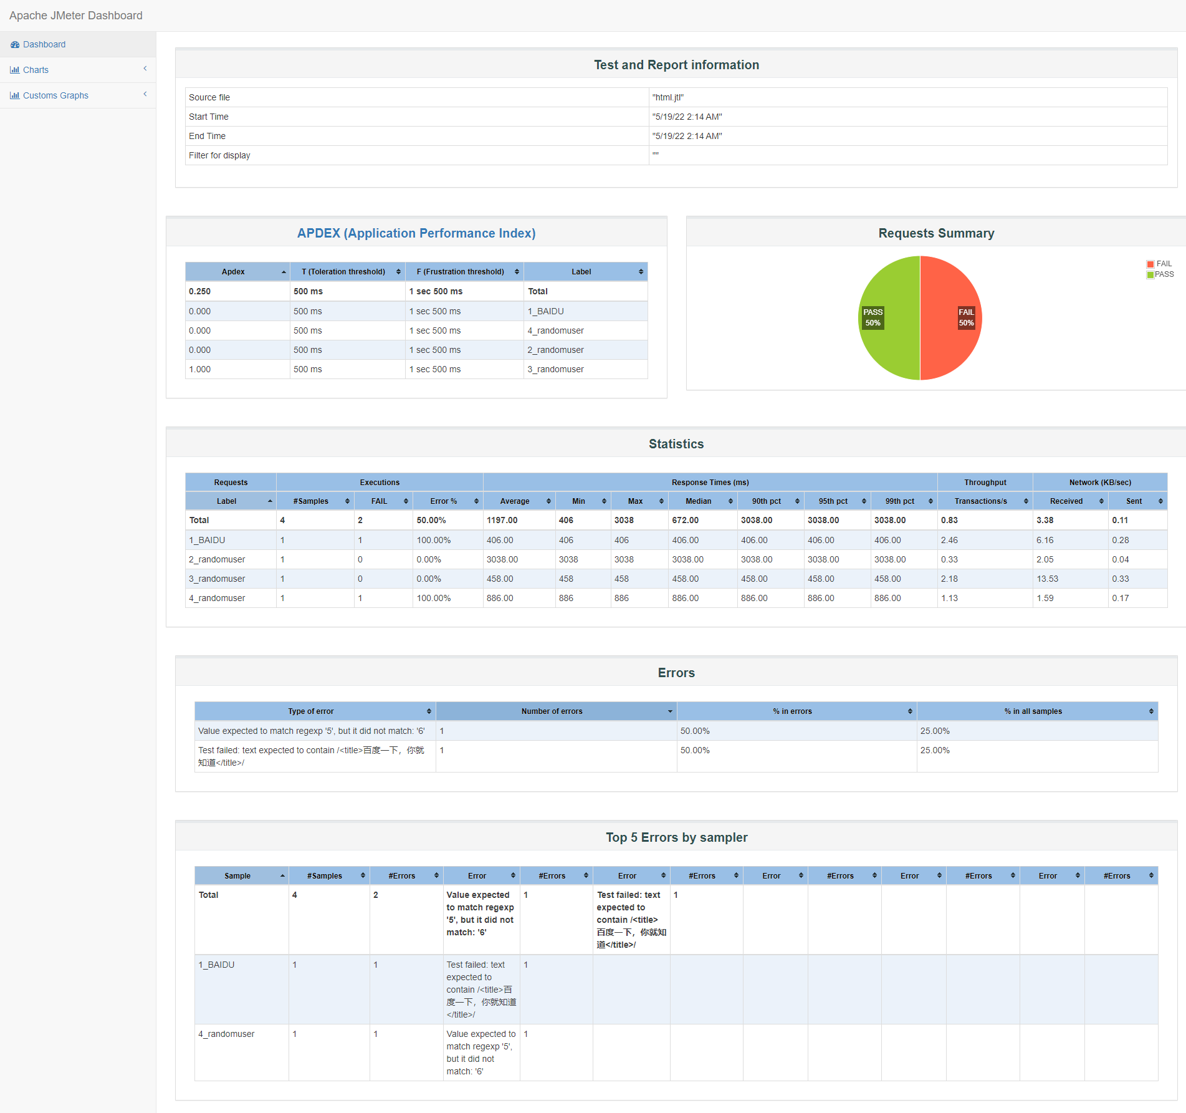Select the 4_randomuser label in Statistics
Image resolution: width=1186 pixels, height=1113 pixels.
(217, 599)
